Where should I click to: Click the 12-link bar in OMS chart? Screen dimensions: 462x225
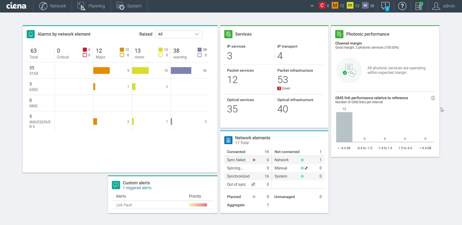pos(344,127)
